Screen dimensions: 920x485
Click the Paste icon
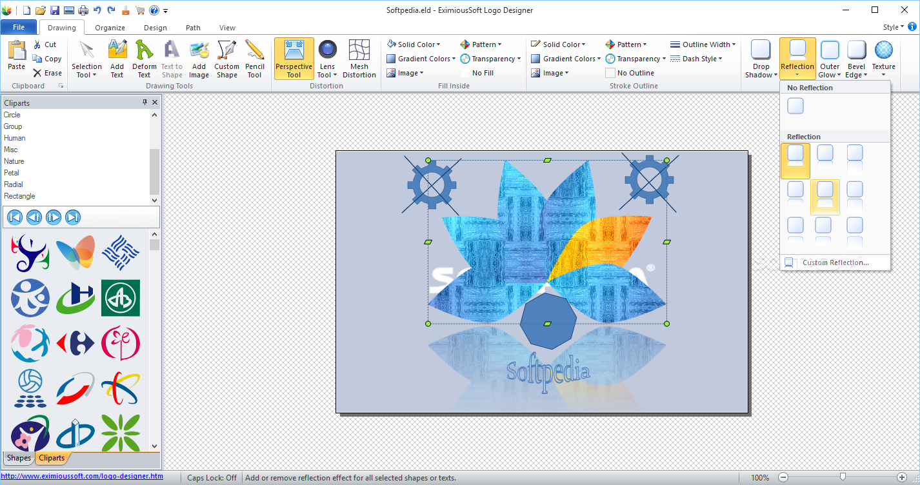coord(16,55)
